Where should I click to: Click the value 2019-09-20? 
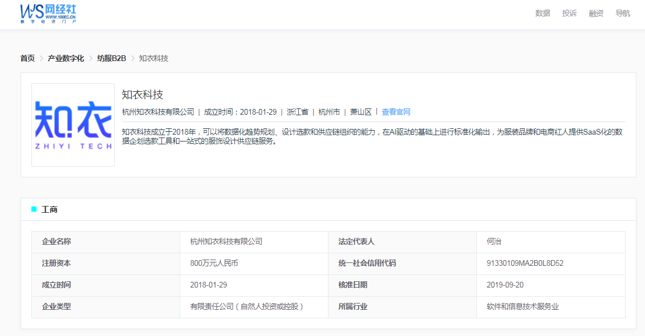click(505, 285)
